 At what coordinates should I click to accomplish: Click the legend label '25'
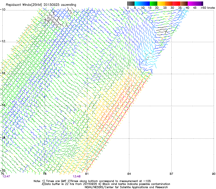(165, 8)
